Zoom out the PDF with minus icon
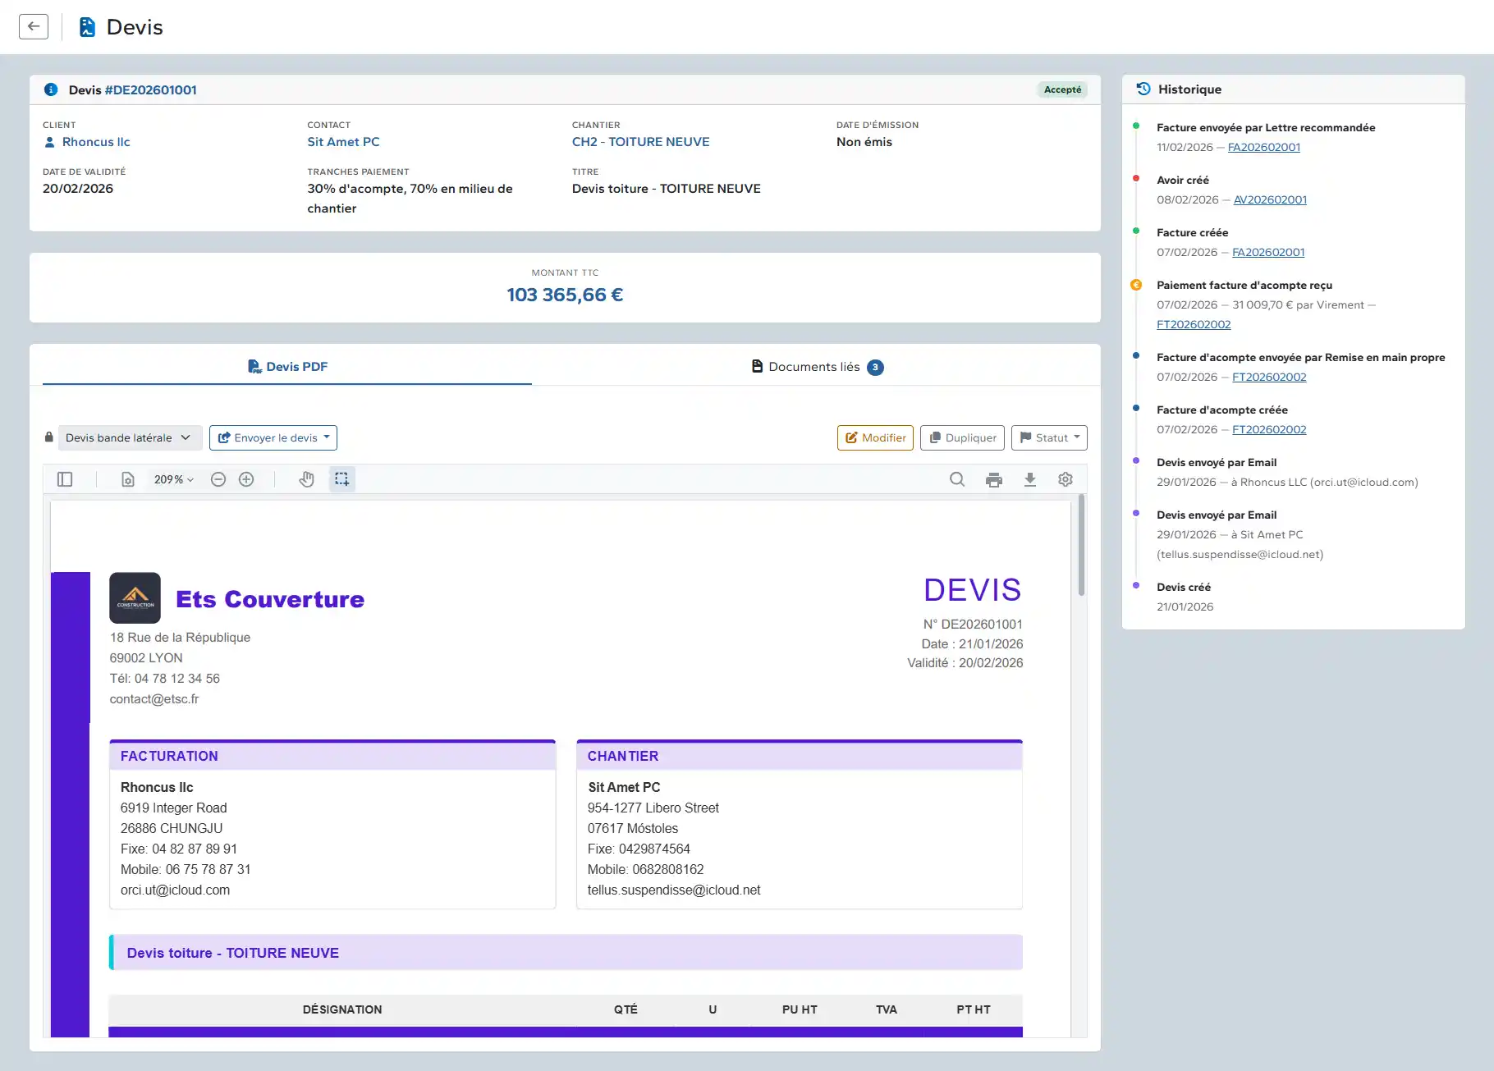Screen dimensions: 1494x1071 [x=218, y=479]
